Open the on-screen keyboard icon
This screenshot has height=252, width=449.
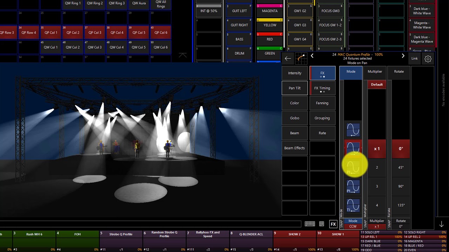coord(310,224)
